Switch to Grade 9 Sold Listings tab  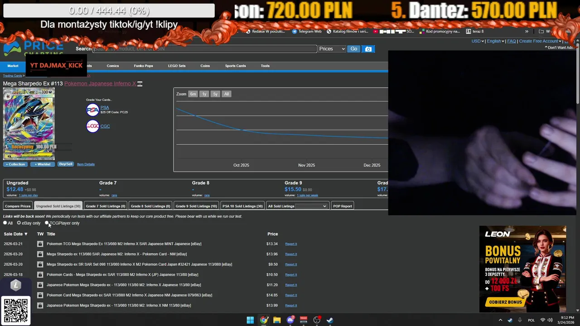click(x=196, y=206)
